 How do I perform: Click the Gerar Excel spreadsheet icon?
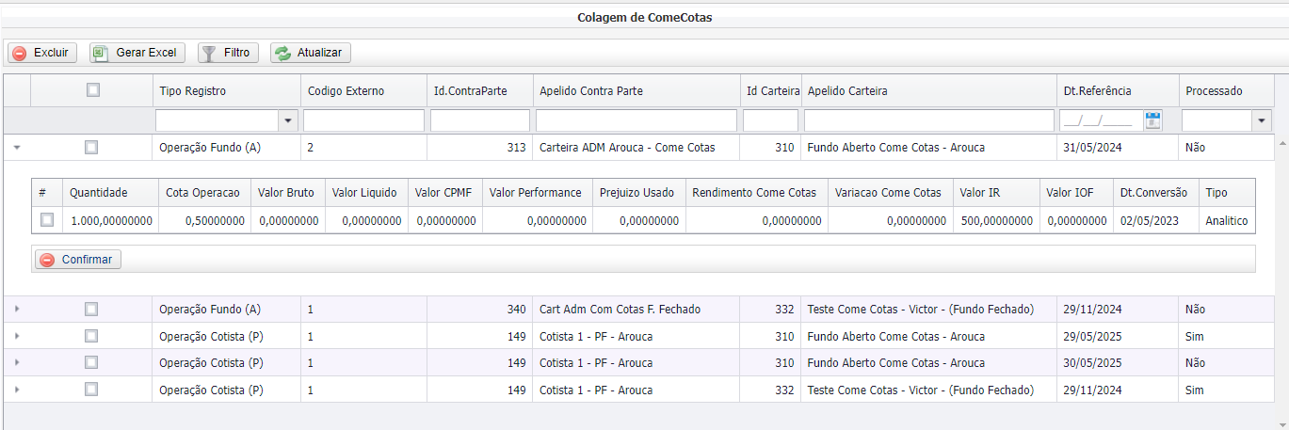(x=101, y=54)
